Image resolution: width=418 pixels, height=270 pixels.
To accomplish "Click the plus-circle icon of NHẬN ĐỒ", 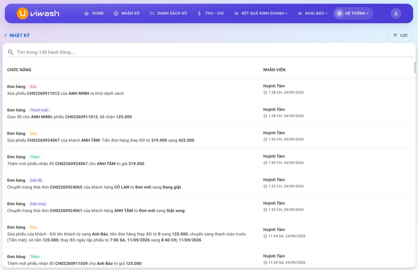I will pos(116,13).
